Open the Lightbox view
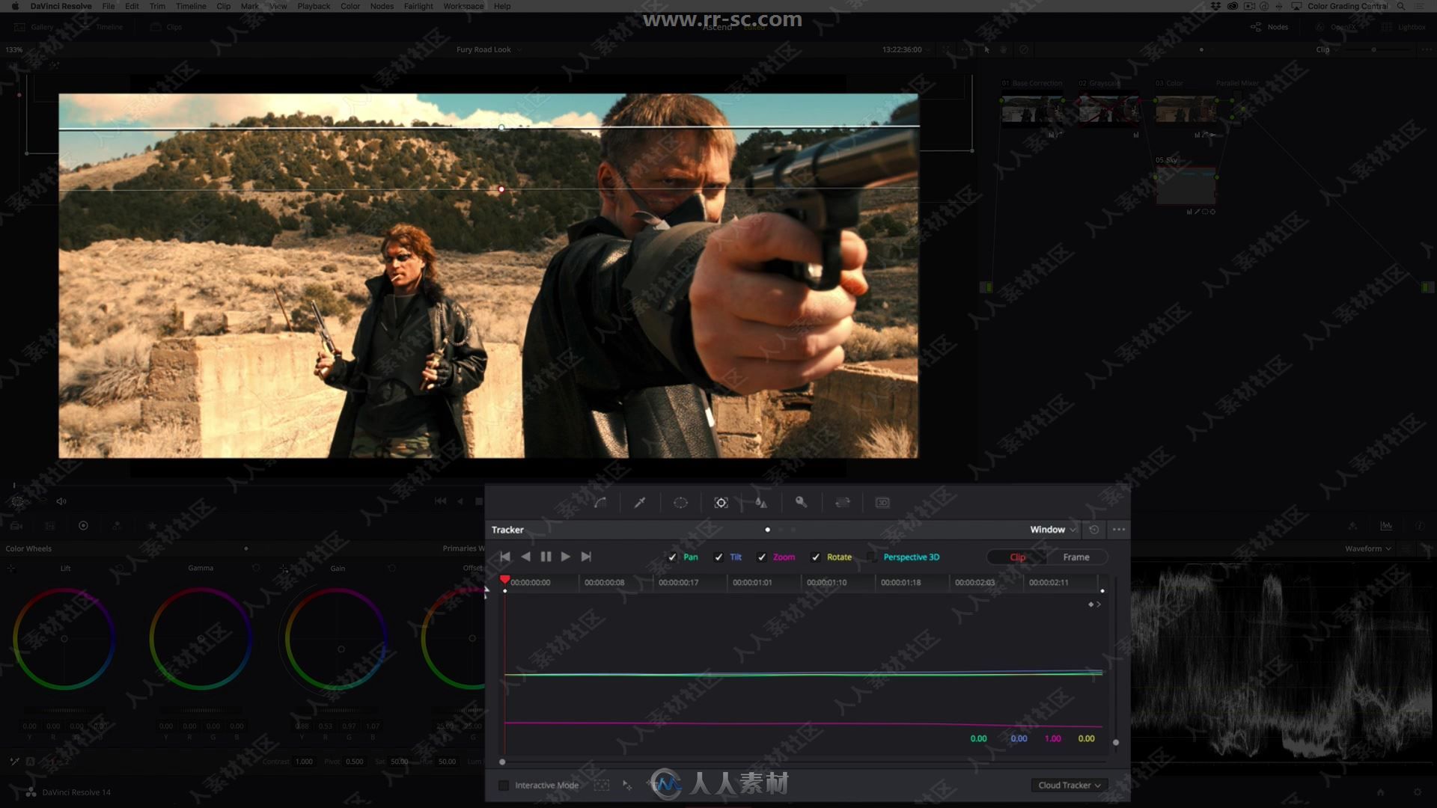1437x808 pixels. click(1404, 27)
